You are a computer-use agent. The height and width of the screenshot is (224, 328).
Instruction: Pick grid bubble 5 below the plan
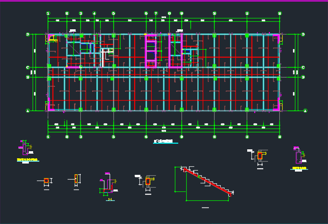[113, 137]
